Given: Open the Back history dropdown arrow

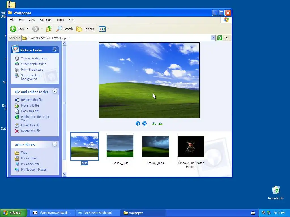Looking at the screenshot, I should click(27, 29).
